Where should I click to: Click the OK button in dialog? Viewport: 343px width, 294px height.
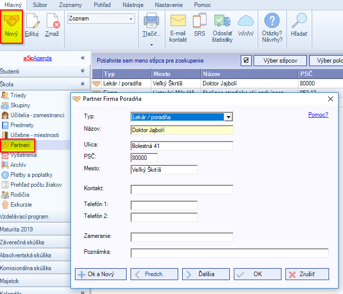point(258,274)
